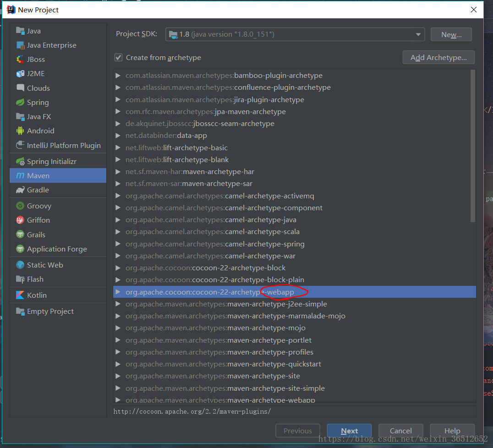Open the Project SDK dropdown arrow
This screenshot has height=448, width=493.
click(418, 34)
